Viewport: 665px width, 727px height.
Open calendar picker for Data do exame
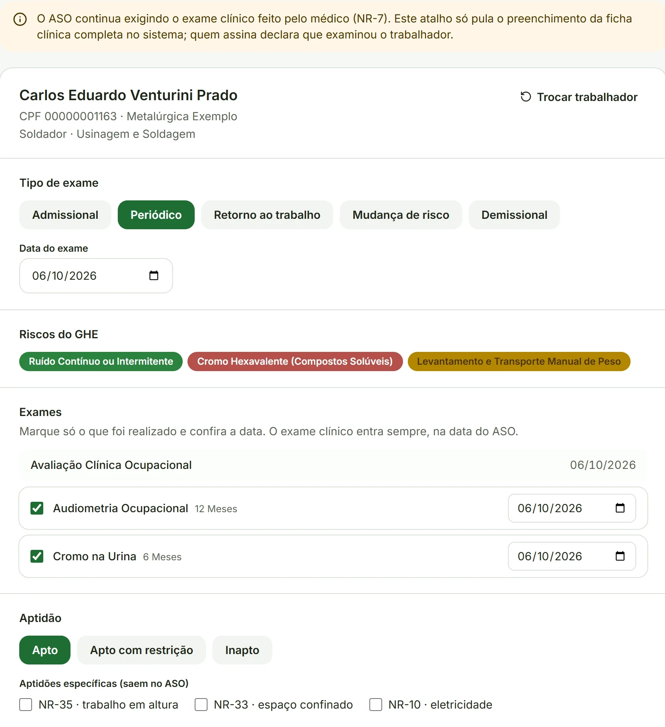click(x=154, y=276)
